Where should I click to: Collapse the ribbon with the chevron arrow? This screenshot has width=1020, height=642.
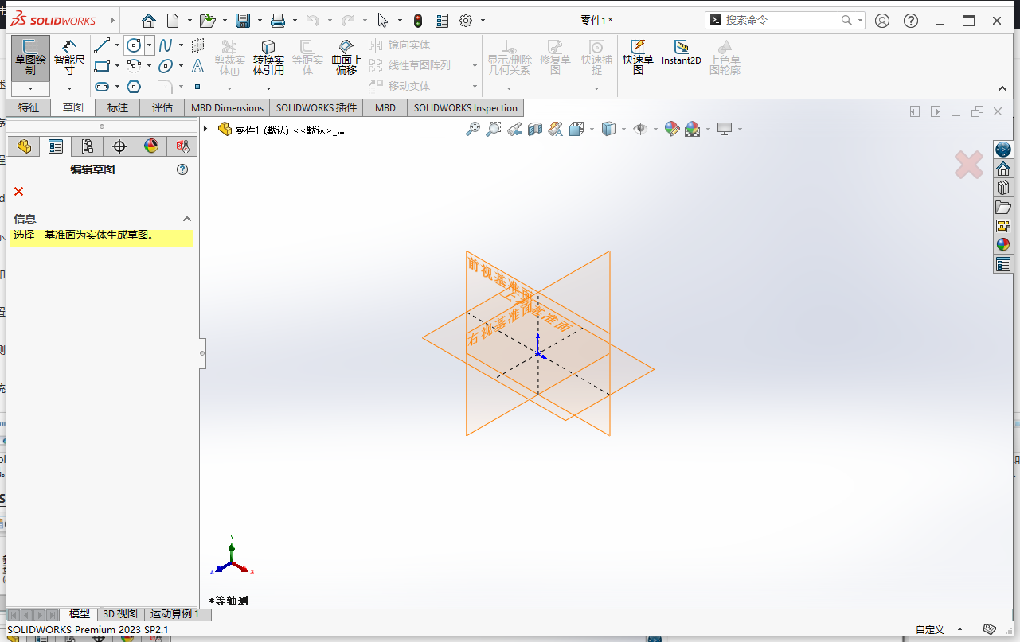pyautogui.click(x=1002, y=88)
